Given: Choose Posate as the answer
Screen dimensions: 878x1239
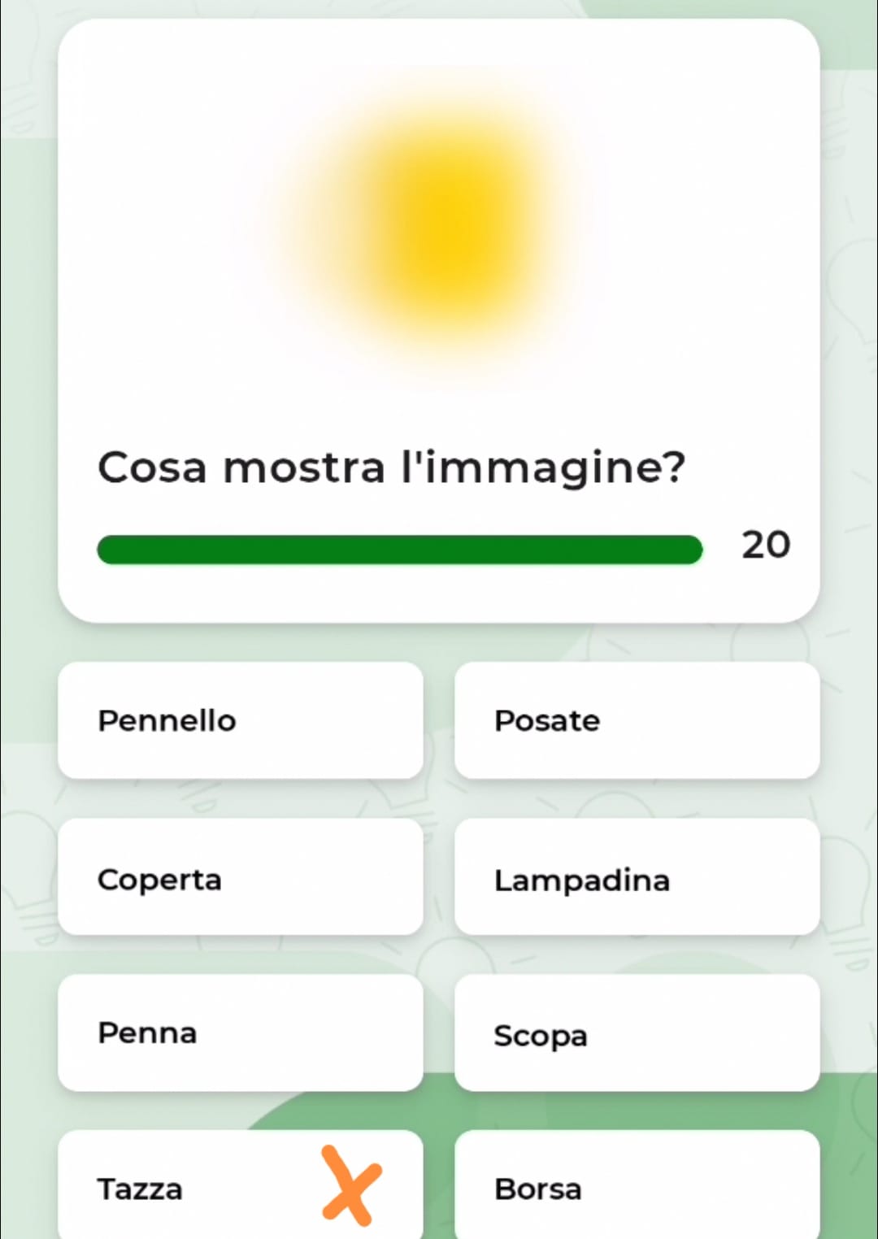Looking at the screenshot, I should 637,720.
